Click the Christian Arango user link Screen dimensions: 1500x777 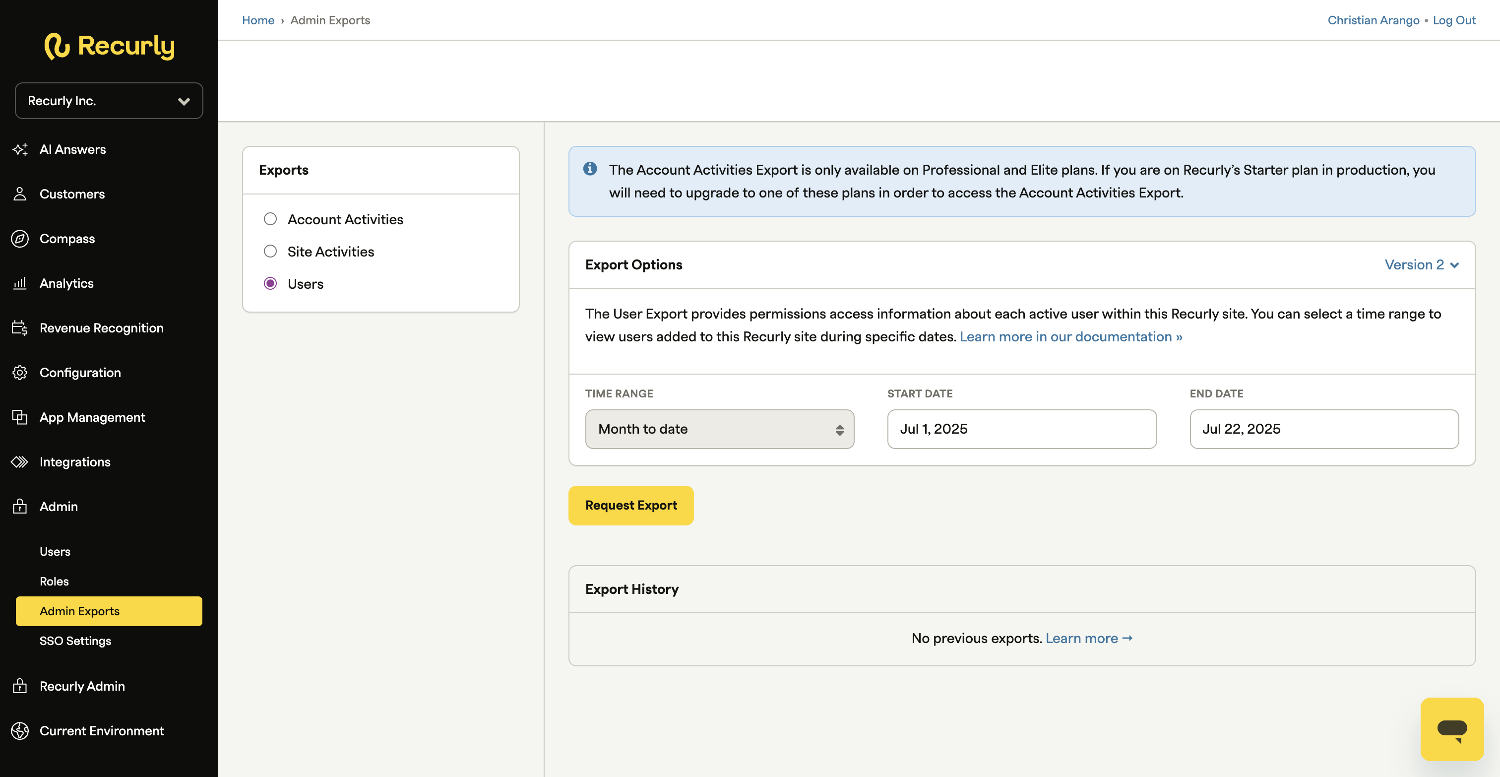click(x=1373, y=20)
